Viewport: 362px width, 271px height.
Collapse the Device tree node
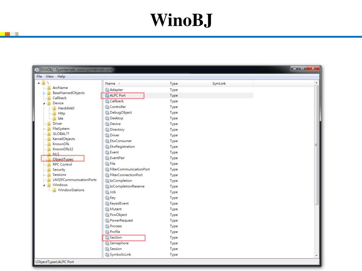(44, 103)
